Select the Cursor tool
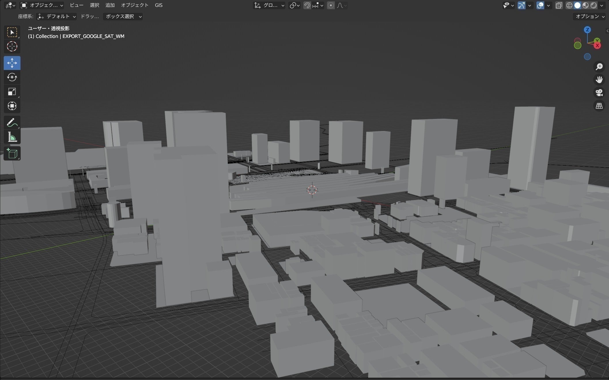This screenshot has width=609, height=380. [12, 46]
